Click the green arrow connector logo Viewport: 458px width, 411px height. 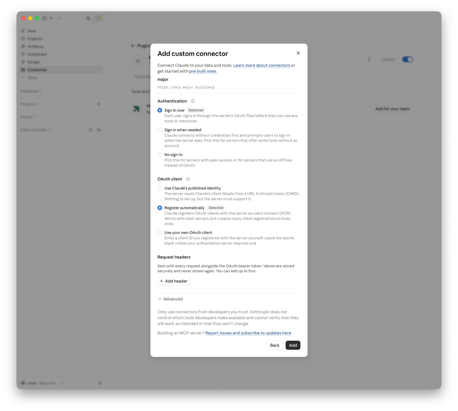pos(137,109)
